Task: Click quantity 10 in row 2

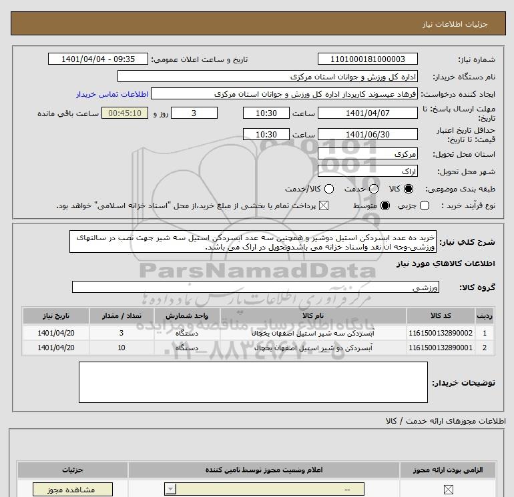Action: point(121,348)
